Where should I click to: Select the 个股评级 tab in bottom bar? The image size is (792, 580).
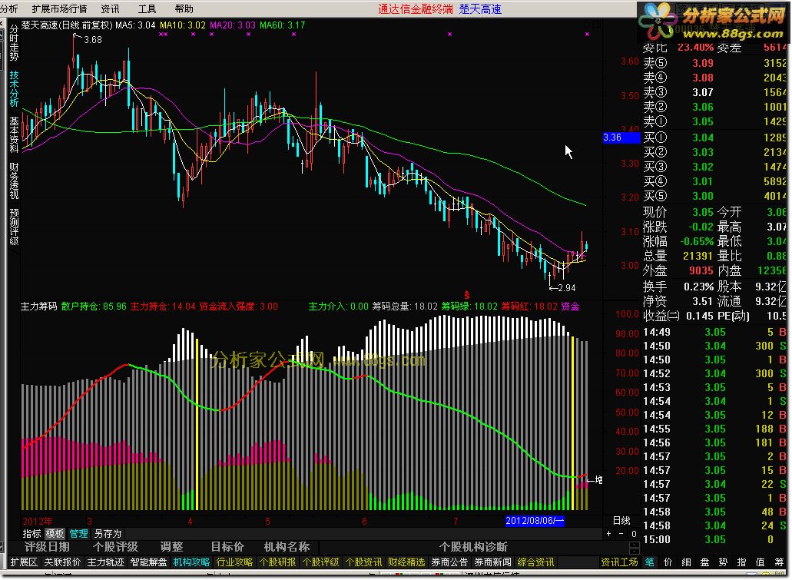[320, 562]
